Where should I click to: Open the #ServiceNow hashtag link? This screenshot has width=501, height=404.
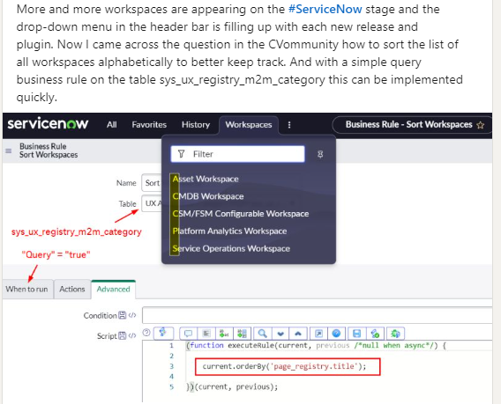click(325, 10)
